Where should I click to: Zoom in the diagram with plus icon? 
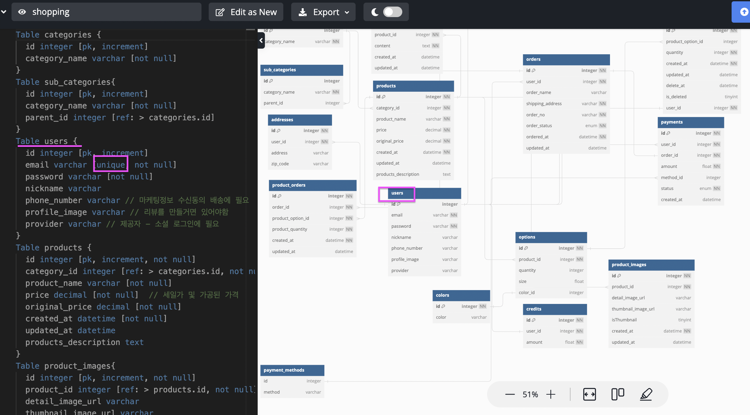(551, 394)
